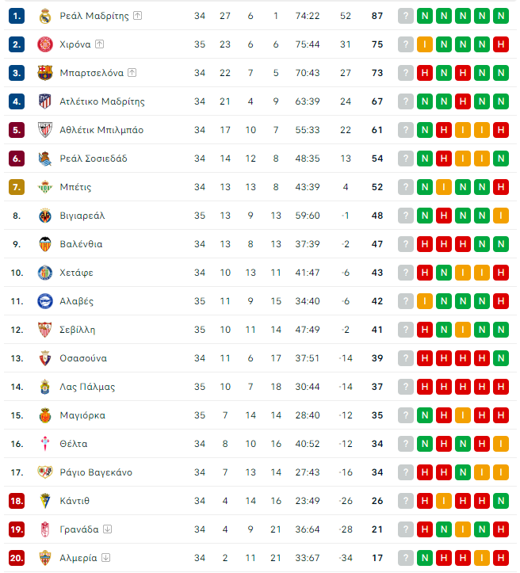Click the down-arrow icon beside Αλμερία
This screenshot has height=573, width=520.
(x=105, y=558)
